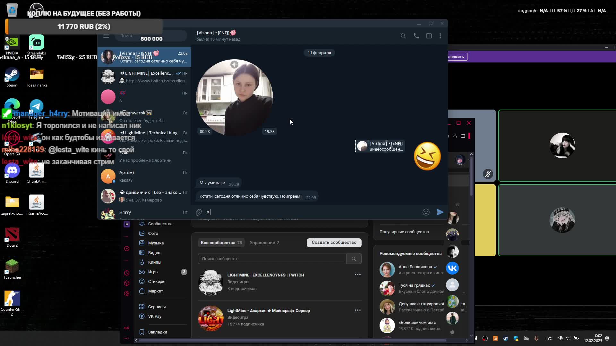This screenshot has width=616, height=346.
Task: Open LightMine Technical blog channel
Action: [x=144, y=136]
